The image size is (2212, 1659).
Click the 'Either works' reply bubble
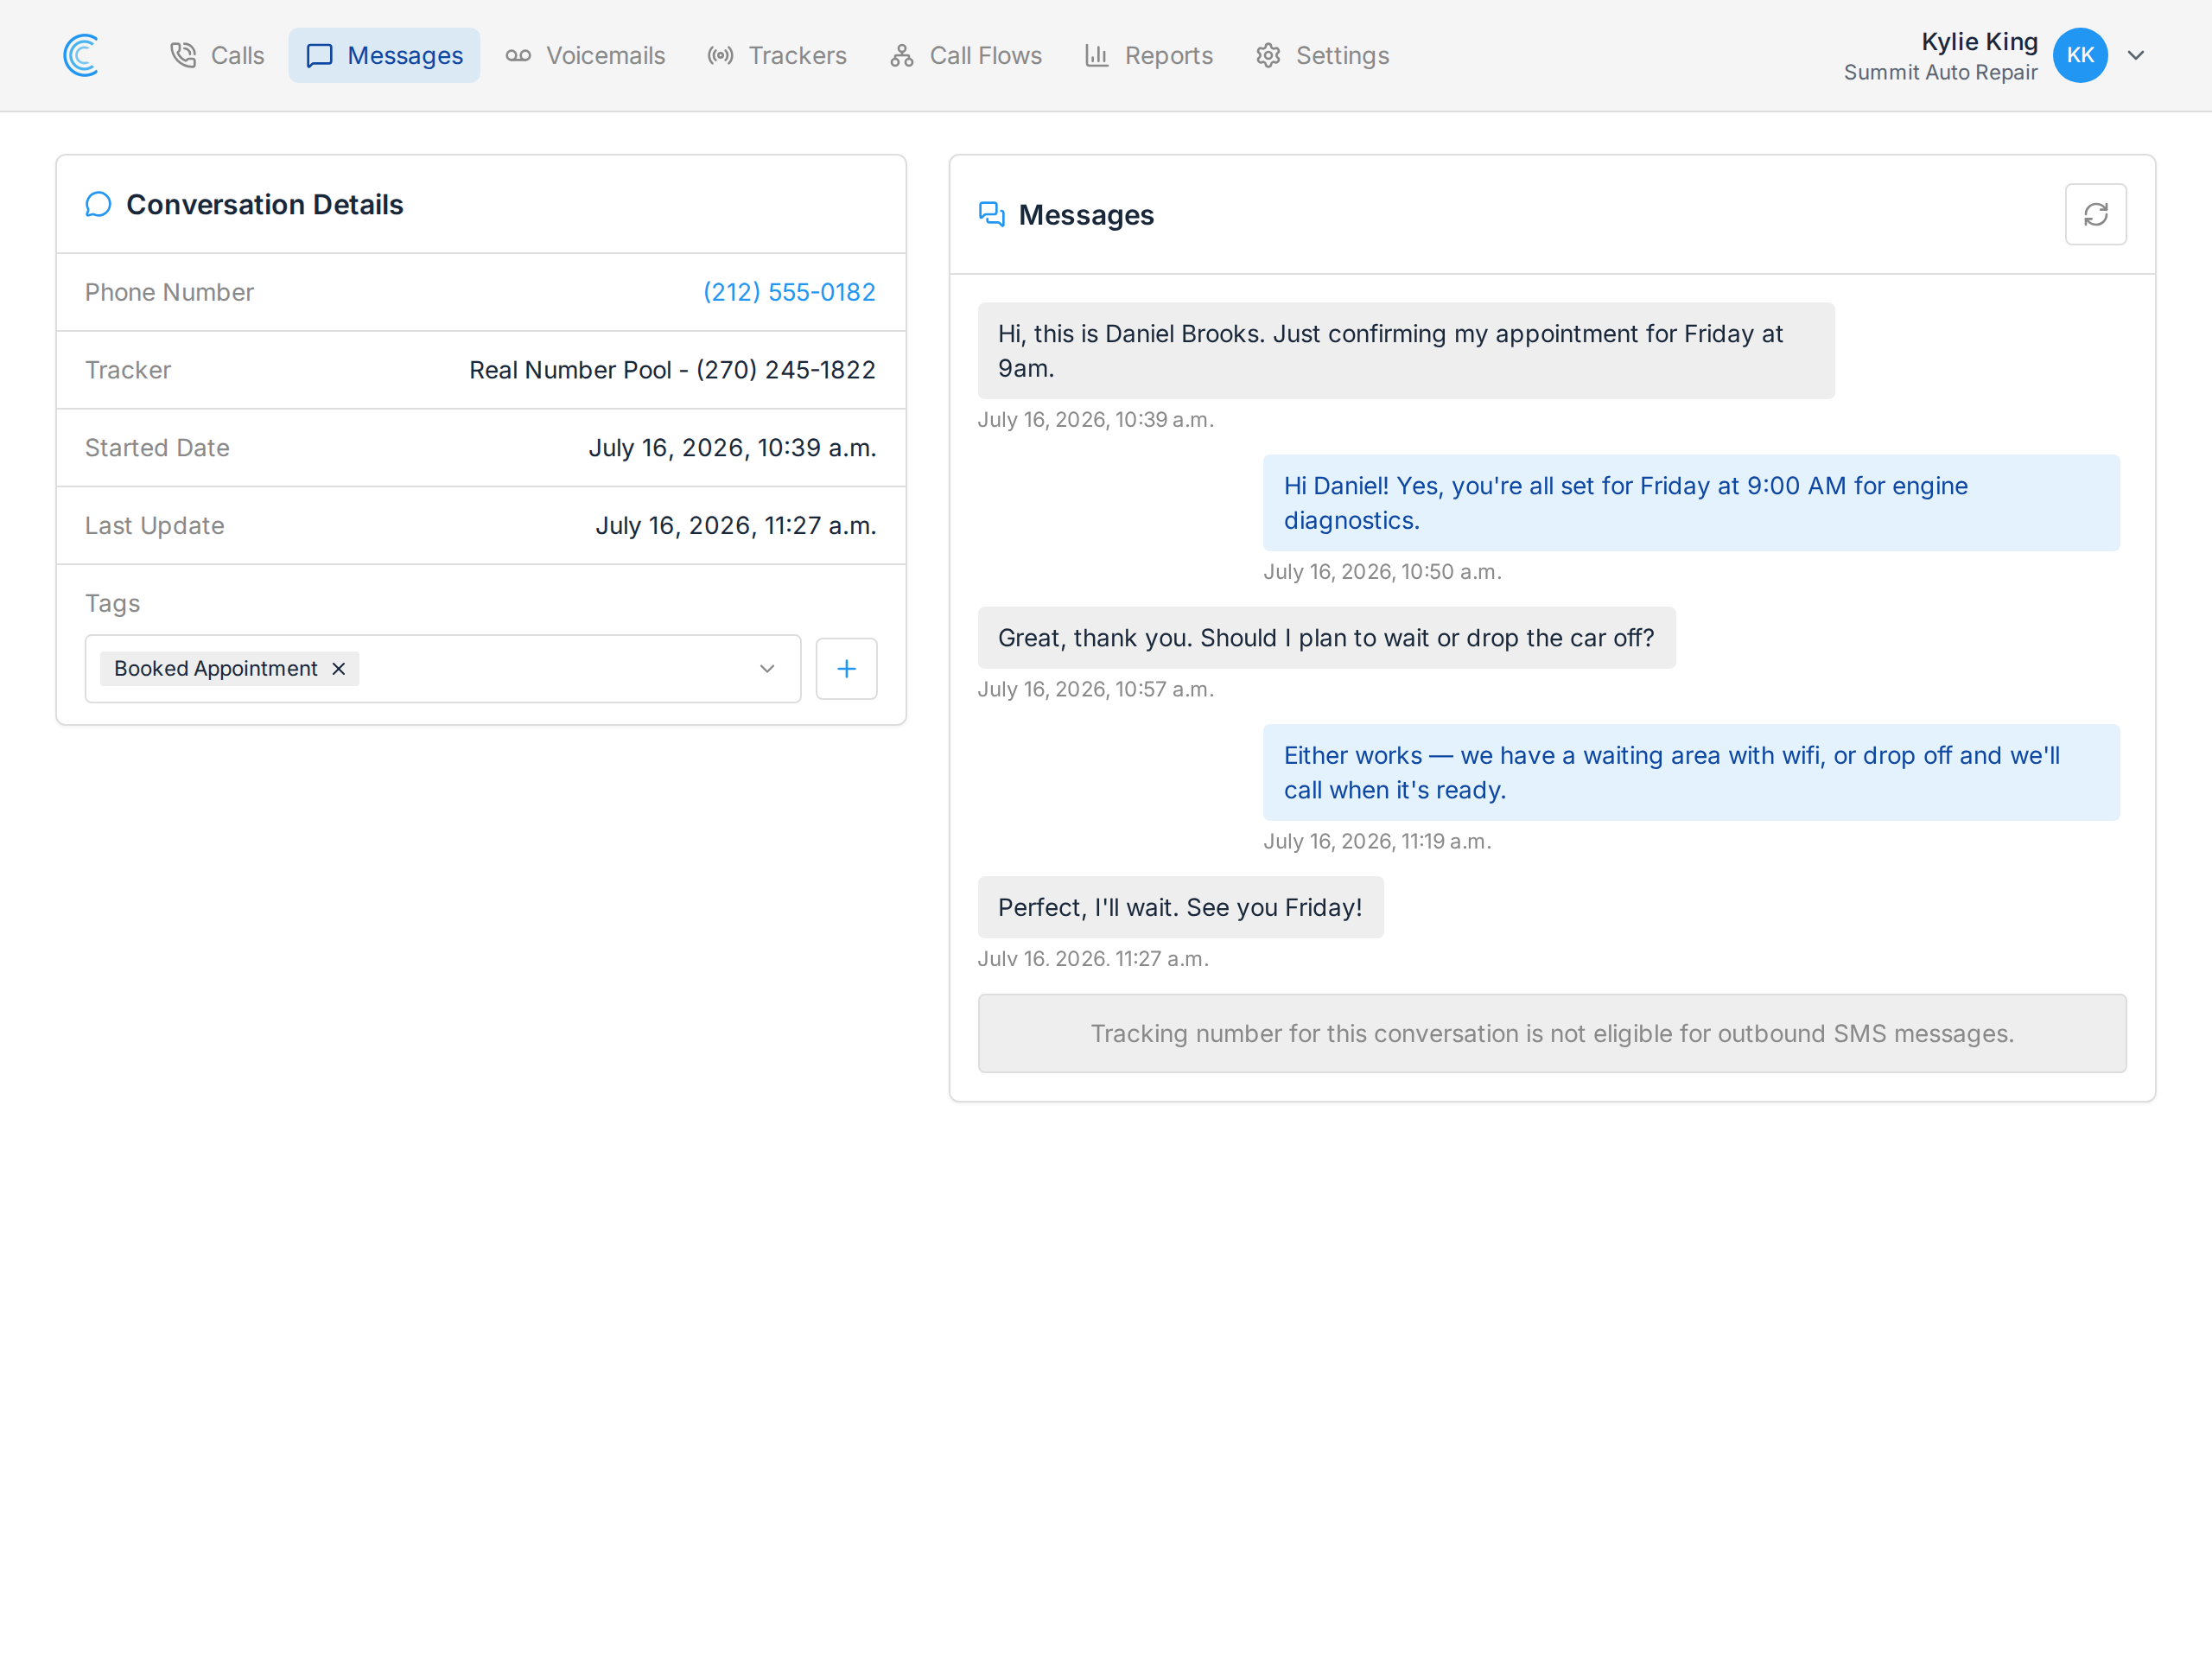click(x=1691, y=772)
